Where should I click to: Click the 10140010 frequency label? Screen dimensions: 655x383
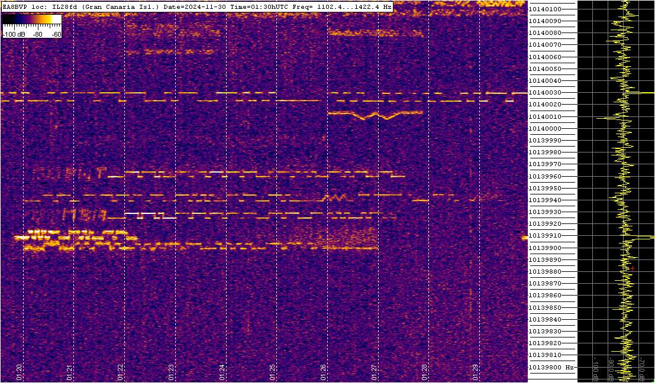pos(545,116)
